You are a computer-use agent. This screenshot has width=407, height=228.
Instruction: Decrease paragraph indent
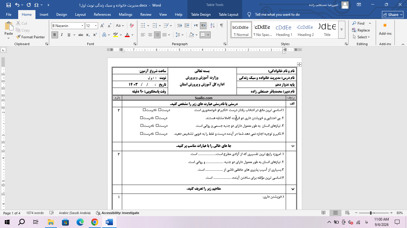point(179,26)
